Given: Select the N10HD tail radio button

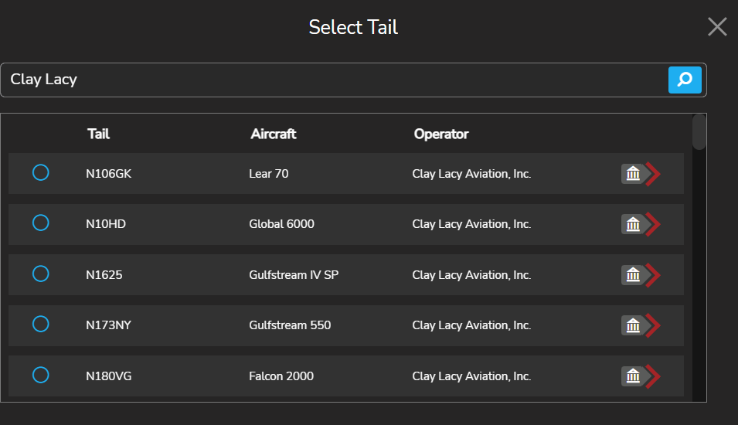Looking at the screenshot, I should (x=41, y=223).
